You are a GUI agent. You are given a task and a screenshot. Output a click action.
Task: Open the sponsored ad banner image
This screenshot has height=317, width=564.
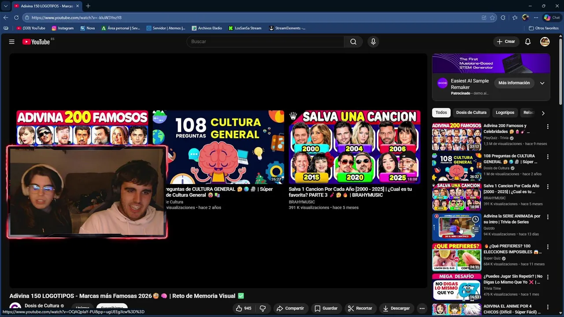point(491,64)
